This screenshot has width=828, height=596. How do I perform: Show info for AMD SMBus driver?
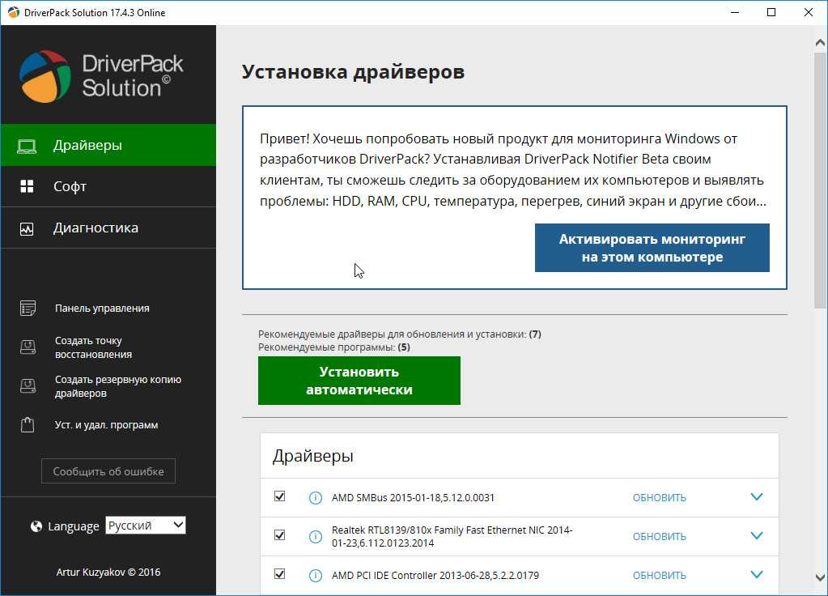tap(315, 498)
